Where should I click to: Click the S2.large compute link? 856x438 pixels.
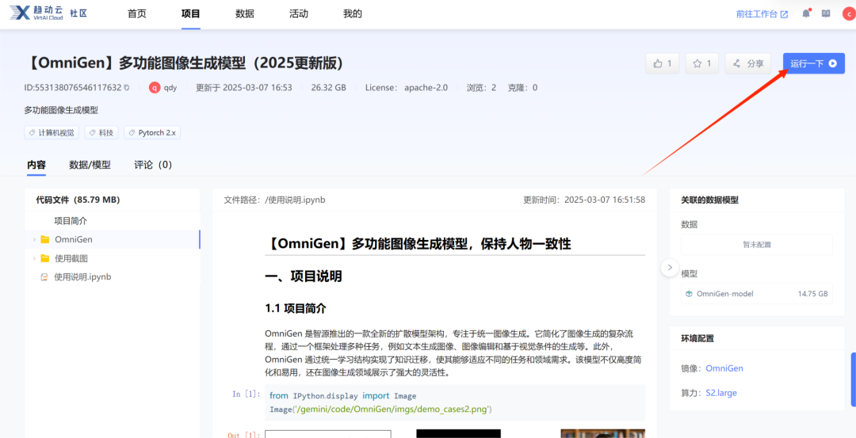click(722, 393)
